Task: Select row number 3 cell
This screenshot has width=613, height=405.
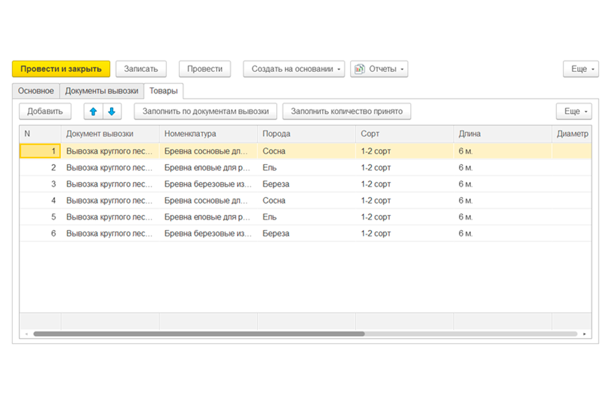Action: pos(40,184)
